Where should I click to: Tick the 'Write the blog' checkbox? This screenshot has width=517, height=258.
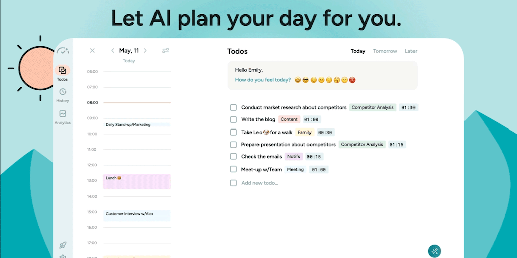[x=233, y=119]
